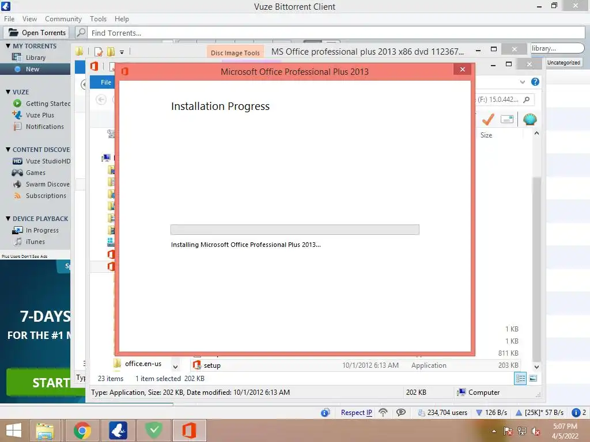Open the Windows Start button

pyautogui.click(x=14, y=430)
